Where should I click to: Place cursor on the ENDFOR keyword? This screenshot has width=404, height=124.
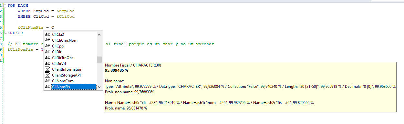pyautogui.click(x=15, y=33)
